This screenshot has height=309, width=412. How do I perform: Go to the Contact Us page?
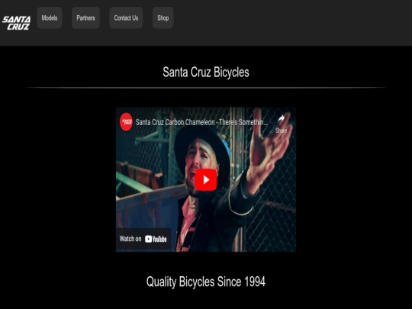tap(126, 18)
